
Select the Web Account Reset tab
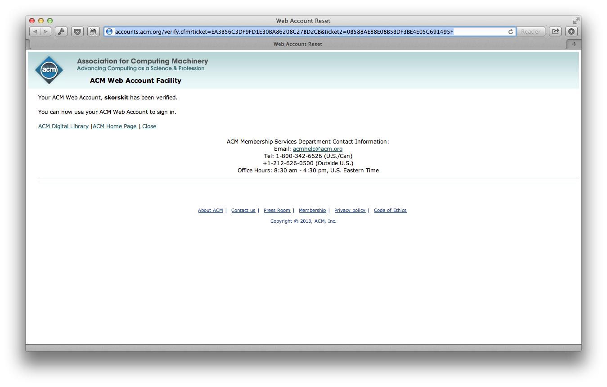[x=298, y=44]
